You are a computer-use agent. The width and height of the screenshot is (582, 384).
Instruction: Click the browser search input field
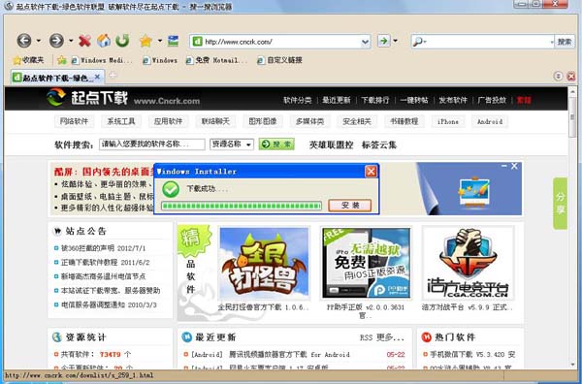tap(482, 42)
